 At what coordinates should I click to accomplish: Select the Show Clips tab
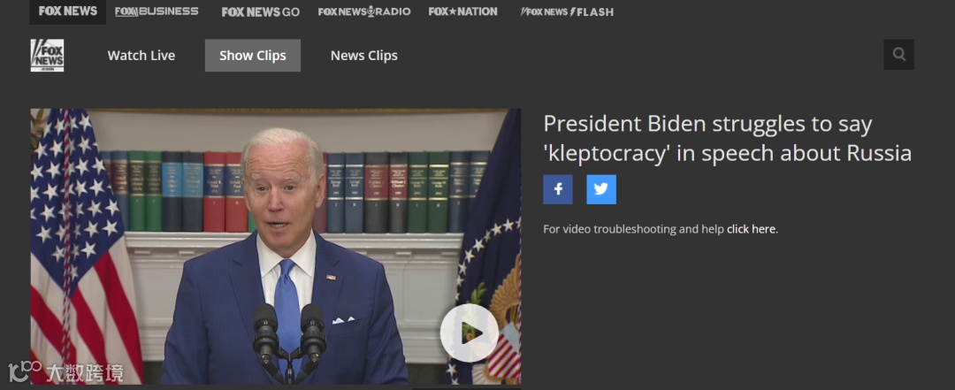tap(253, 56)
